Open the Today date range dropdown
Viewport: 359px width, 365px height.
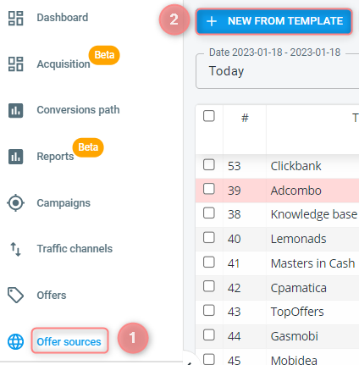tap(278, 71)
